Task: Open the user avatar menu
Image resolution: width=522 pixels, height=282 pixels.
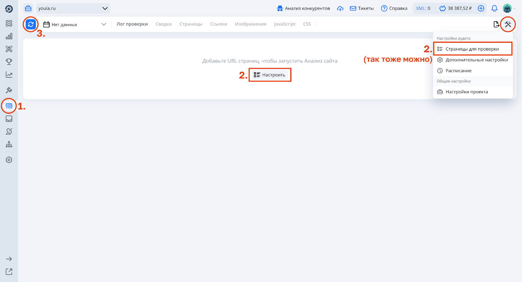Action: (x=508, y=8)
